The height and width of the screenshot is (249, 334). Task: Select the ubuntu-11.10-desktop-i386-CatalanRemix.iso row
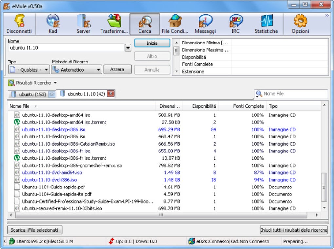click(x=164, y=144)
